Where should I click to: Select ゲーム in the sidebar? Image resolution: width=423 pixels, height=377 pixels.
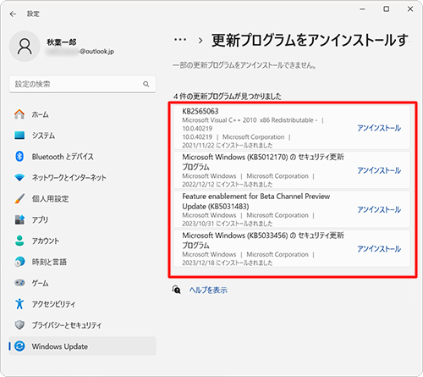82,283
